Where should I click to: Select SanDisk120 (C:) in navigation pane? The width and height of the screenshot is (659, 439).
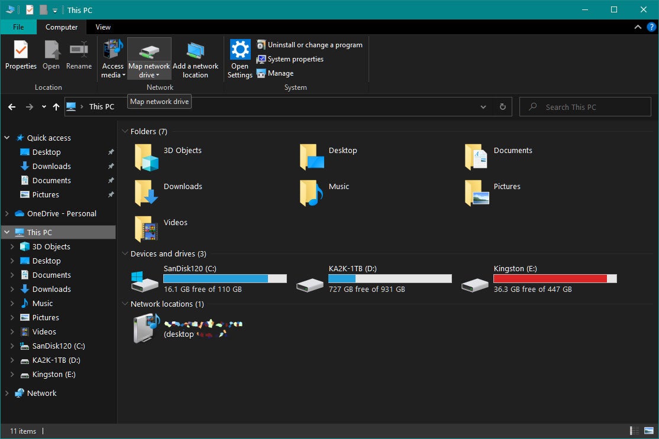[x=59, y=346]
